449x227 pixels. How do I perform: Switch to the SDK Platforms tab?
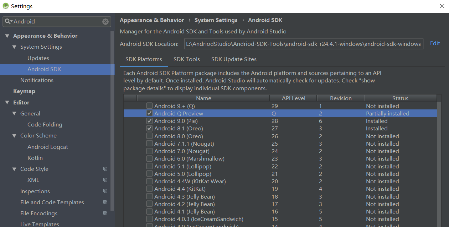point(144,59)
